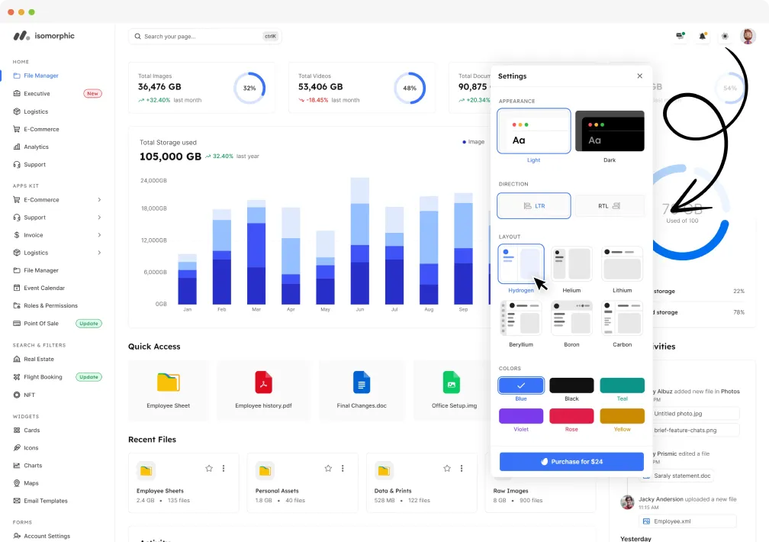Open the Employee Sheet quick access folder
Image resolution: width=769 pixels, height=542 pixels.
pos(168,391)
